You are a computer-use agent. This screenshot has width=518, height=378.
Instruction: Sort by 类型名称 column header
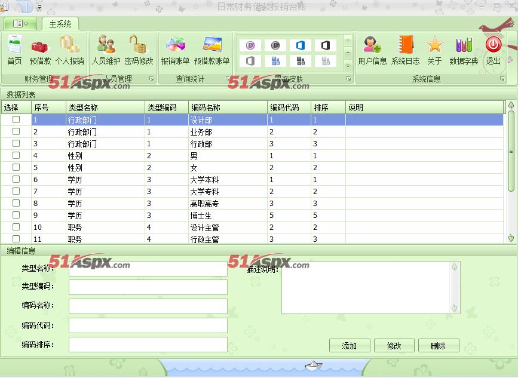tap(105, 107)
